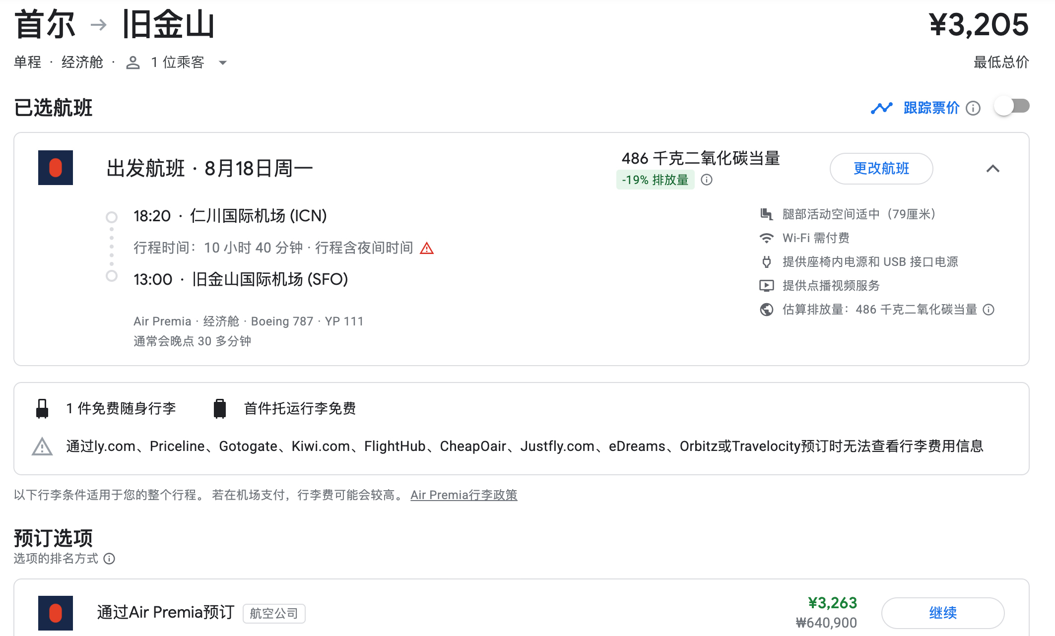
Task: Click the baggage warning triangle icon
Action: pos(42,446)
